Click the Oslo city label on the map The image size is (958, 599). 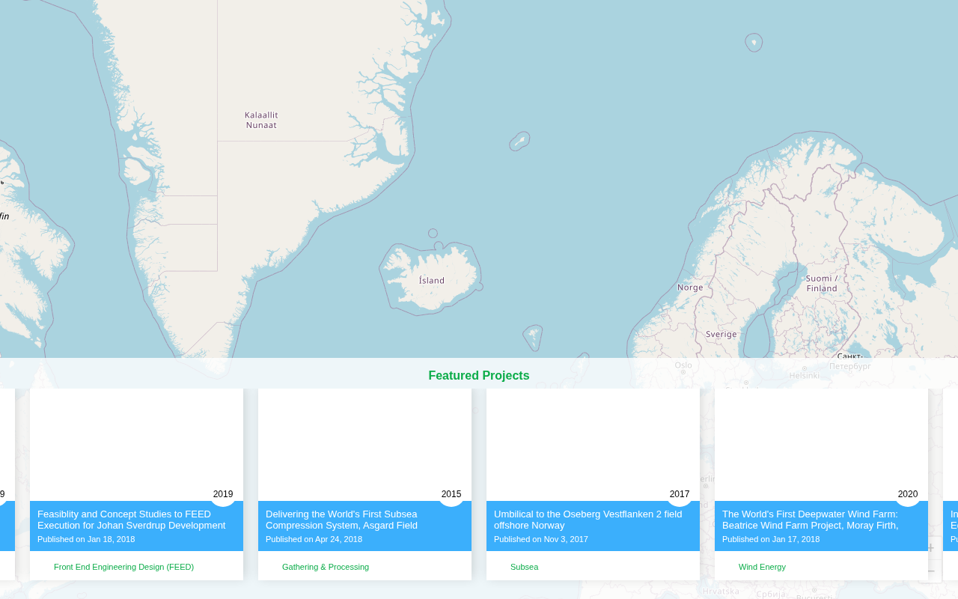(683, 365)
